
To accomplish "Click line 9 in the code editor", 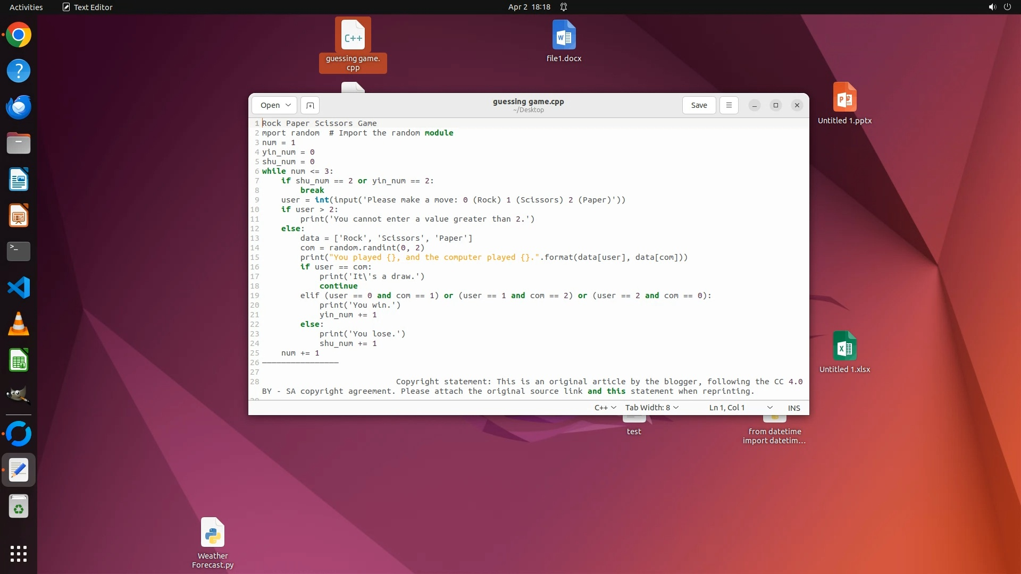I will [x=452, y=200].
